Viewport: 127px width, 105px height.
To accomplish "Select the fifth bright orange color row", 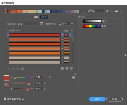I will pyautogui.click(x=35, y=53).
